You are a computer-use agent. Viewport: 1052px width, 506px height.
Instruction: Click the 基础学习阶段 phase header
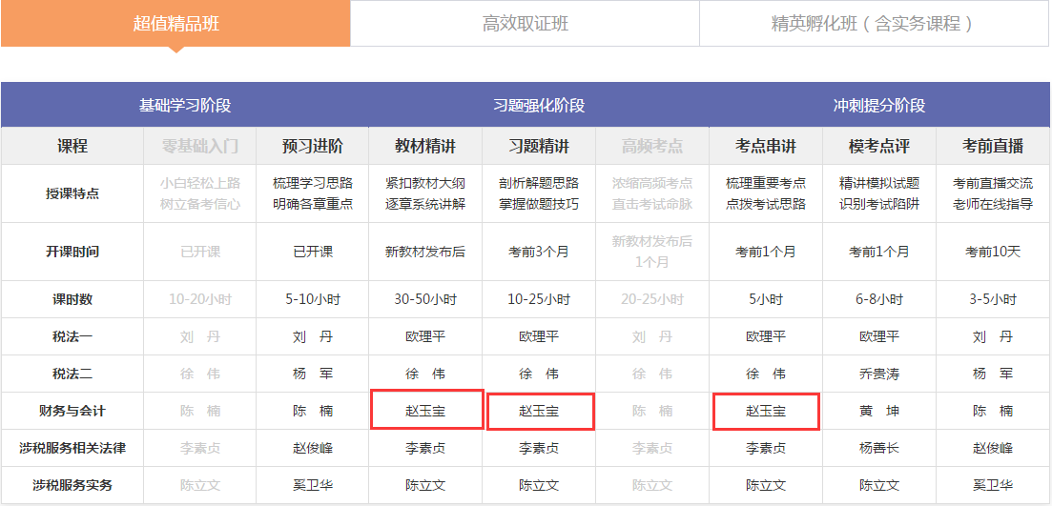click(185, 105)
